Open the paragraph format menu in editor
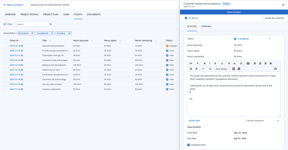Image resolution: width=288 pixels, height=150 pixels. 198,63
